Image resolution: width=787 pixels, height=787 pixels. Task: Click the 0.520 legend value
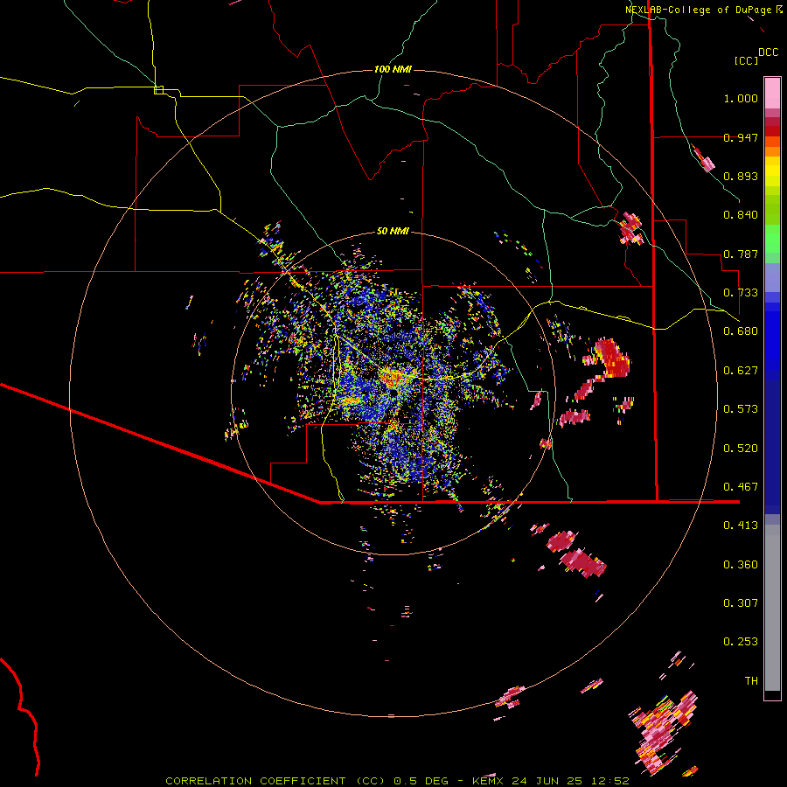(x=741, y=449)
